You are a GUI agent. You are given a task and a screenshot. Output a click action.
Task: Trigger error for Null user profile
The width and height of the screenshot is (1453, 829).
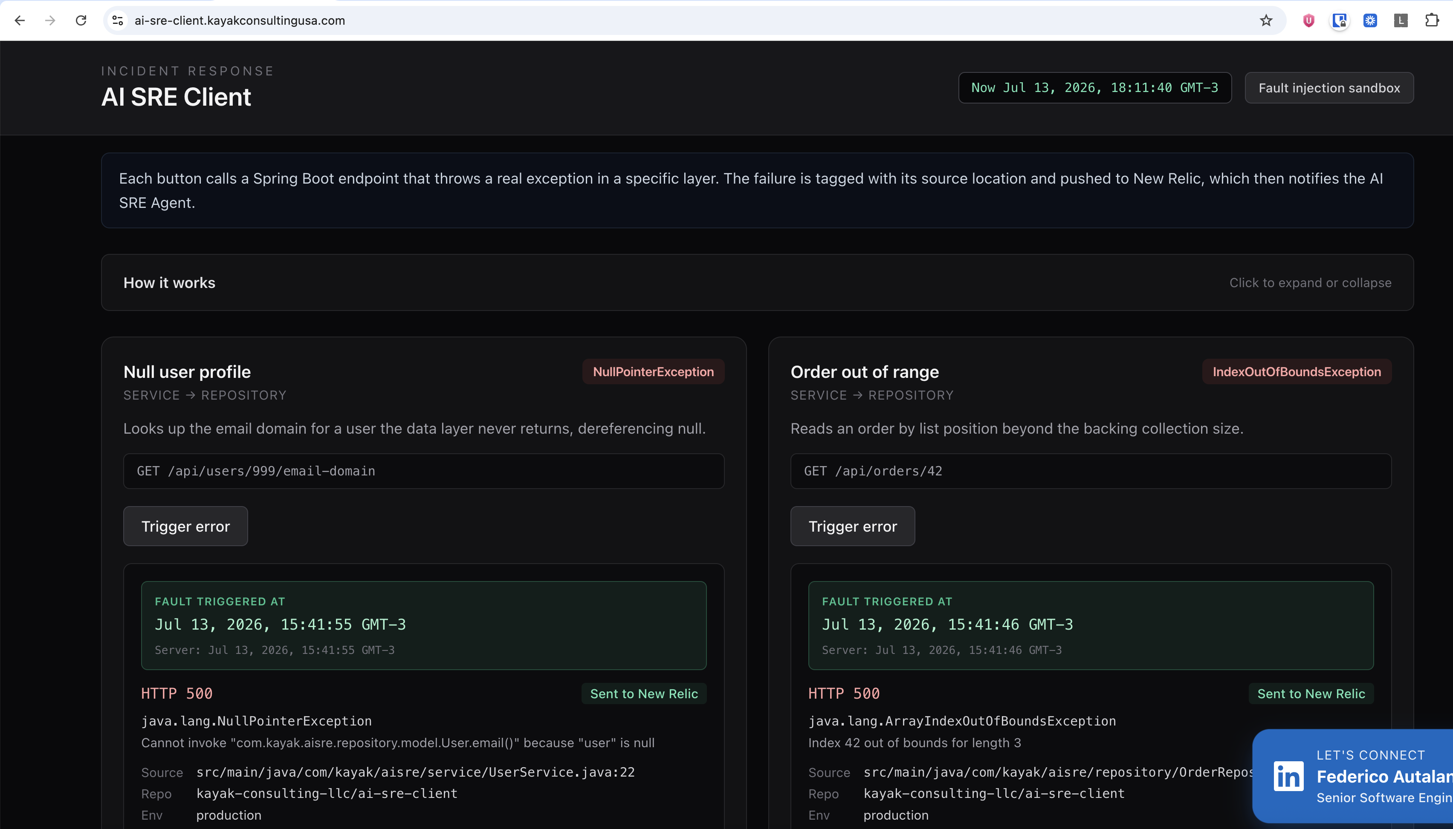coord(186,526)
